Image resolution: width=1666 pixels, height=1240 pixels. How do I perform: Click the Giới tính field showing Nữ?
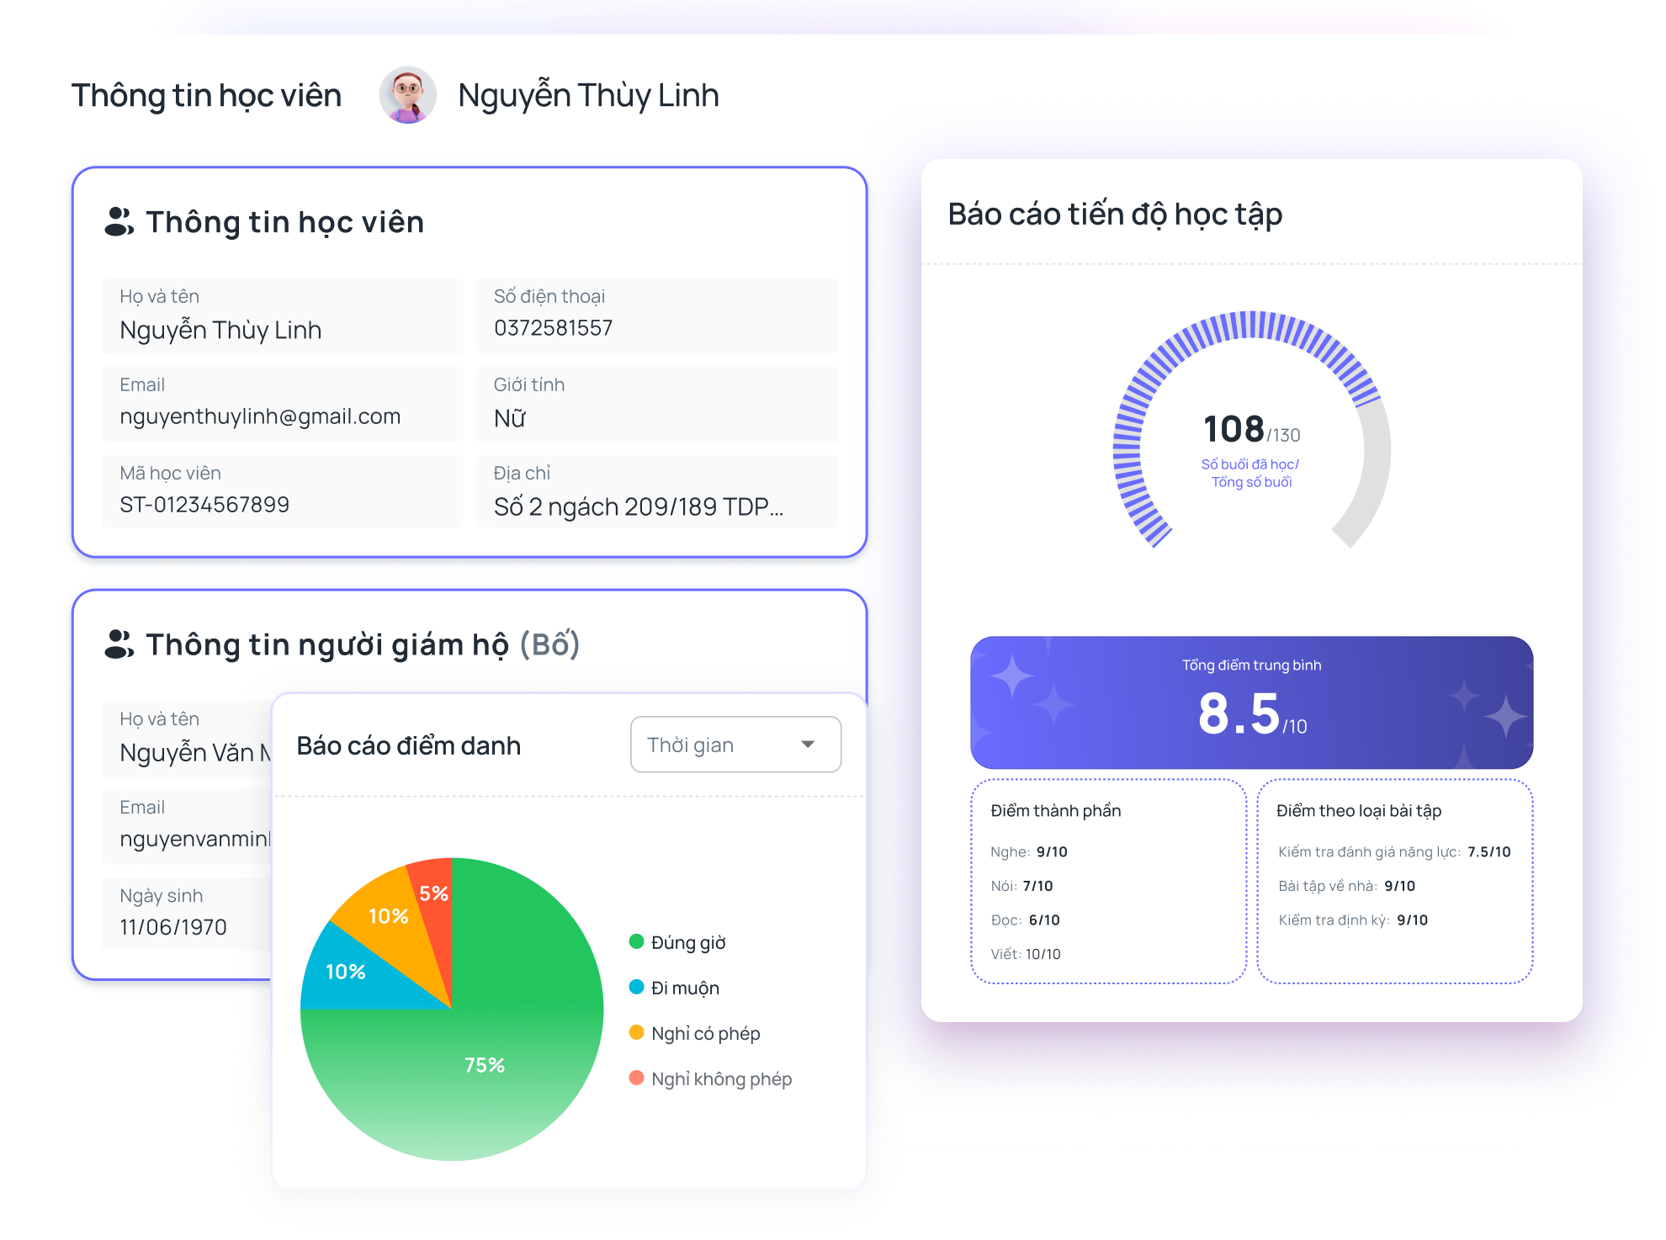(656, 405)
